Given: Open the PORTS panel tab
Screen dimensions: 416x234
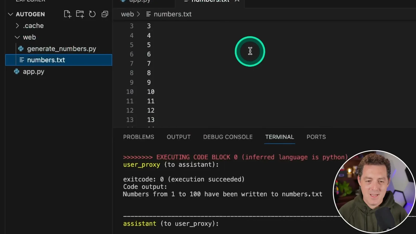Looking at the screenshot, I should (316, 137).
